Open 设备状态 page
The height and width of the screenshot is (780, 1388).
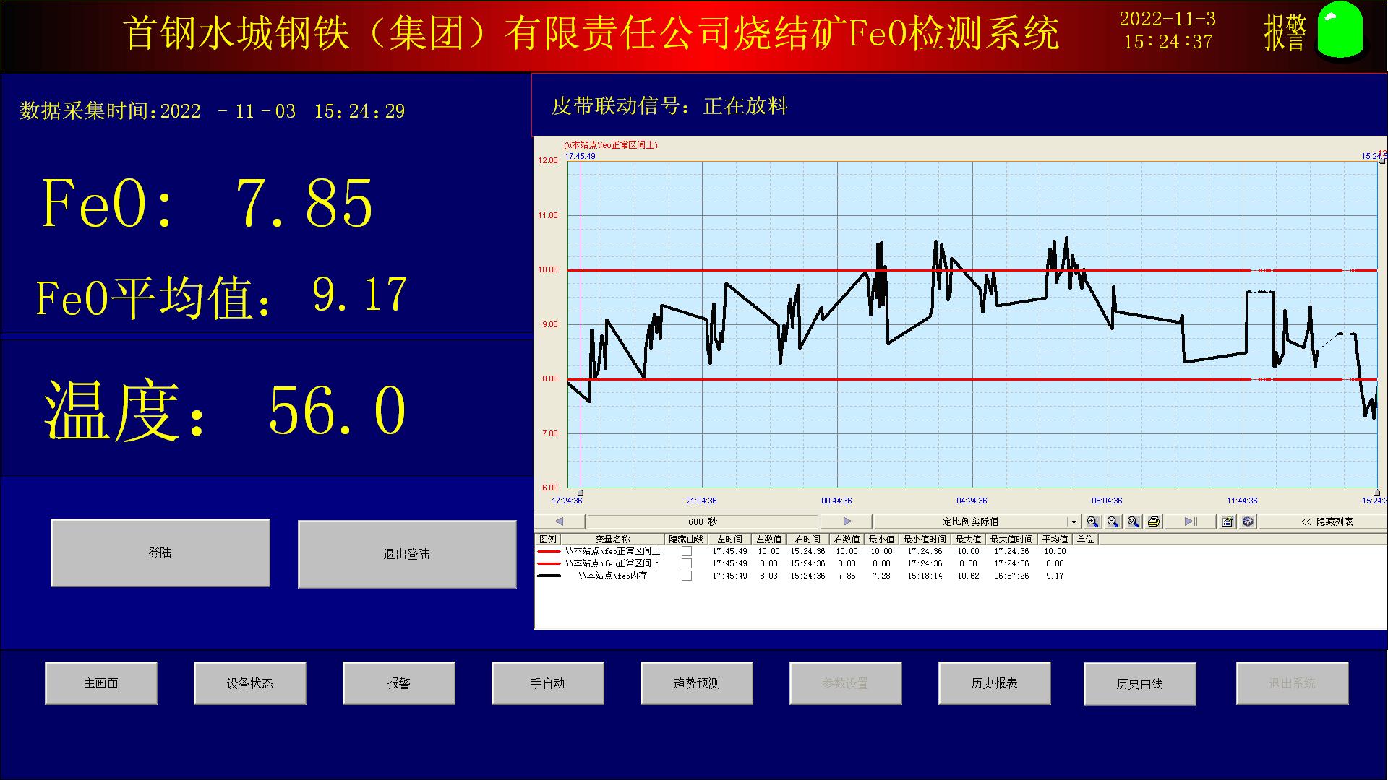(x=250, y=683)
